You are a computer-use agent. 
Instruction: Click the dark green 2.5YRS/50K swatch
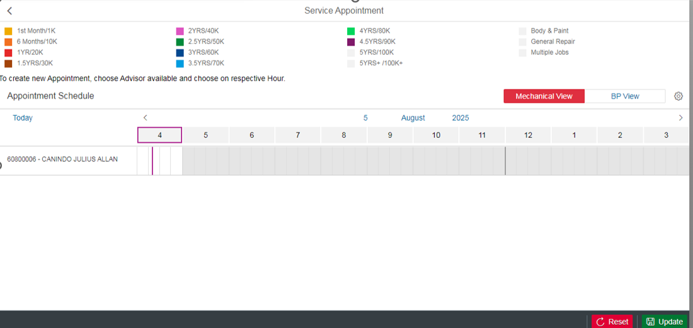pos(180,42)
